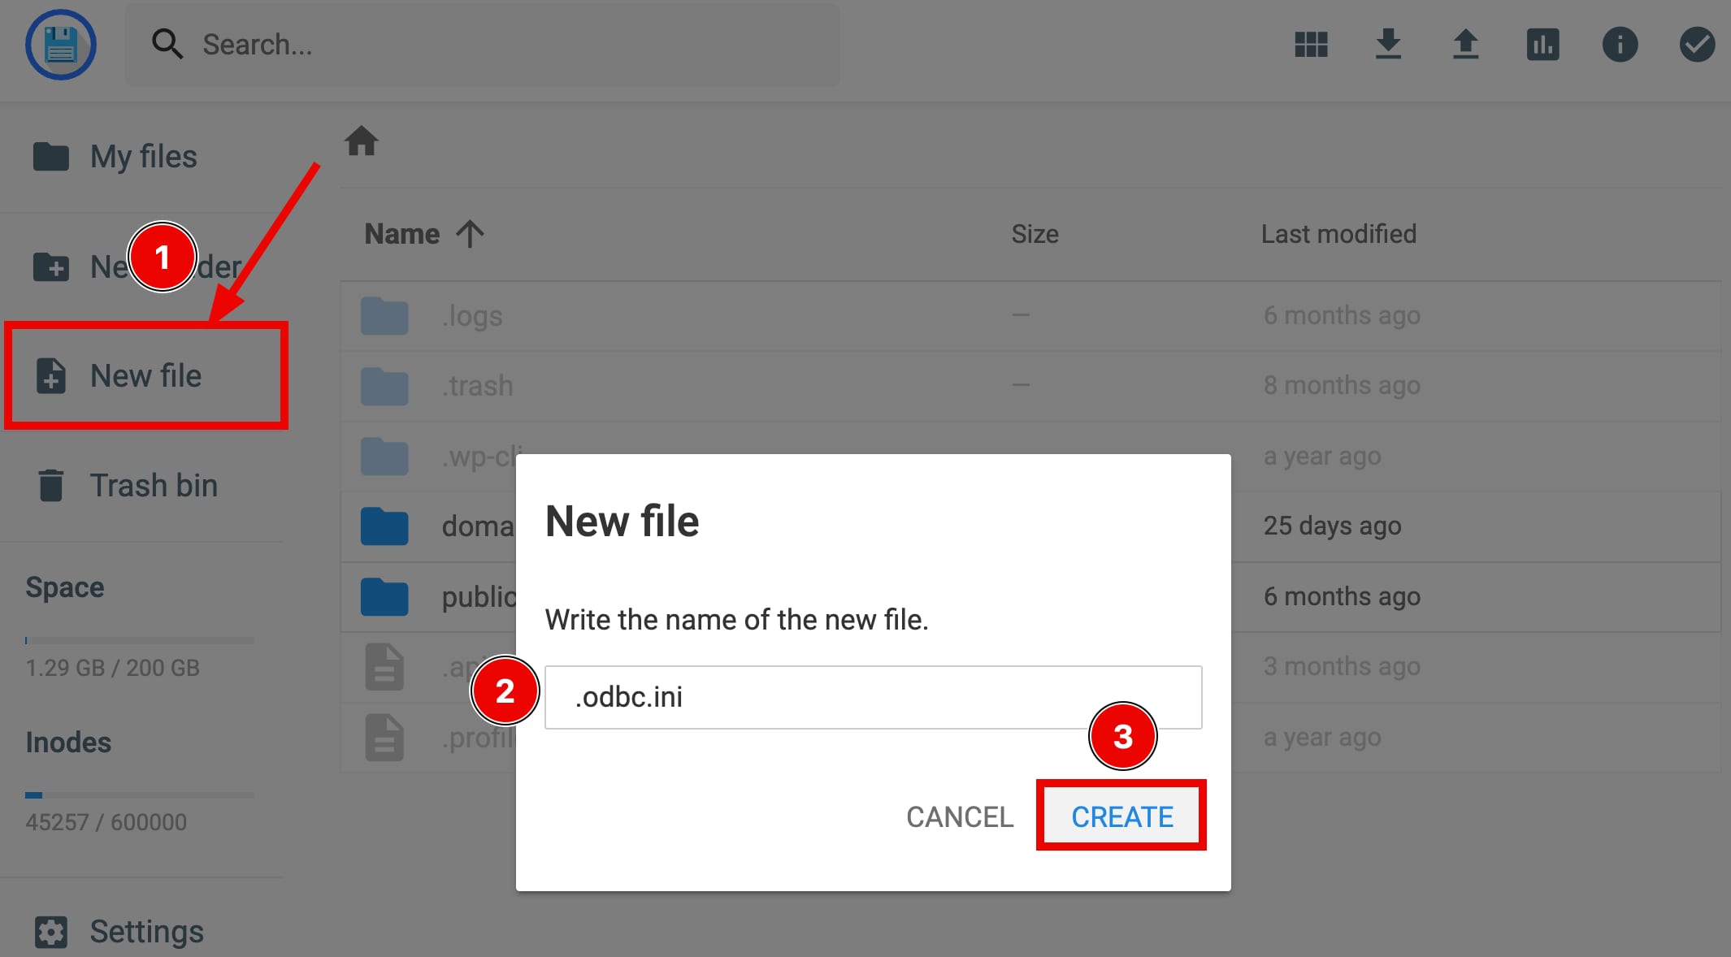Click the CREATE button

pyautogui.click(x=1121, y=816)
